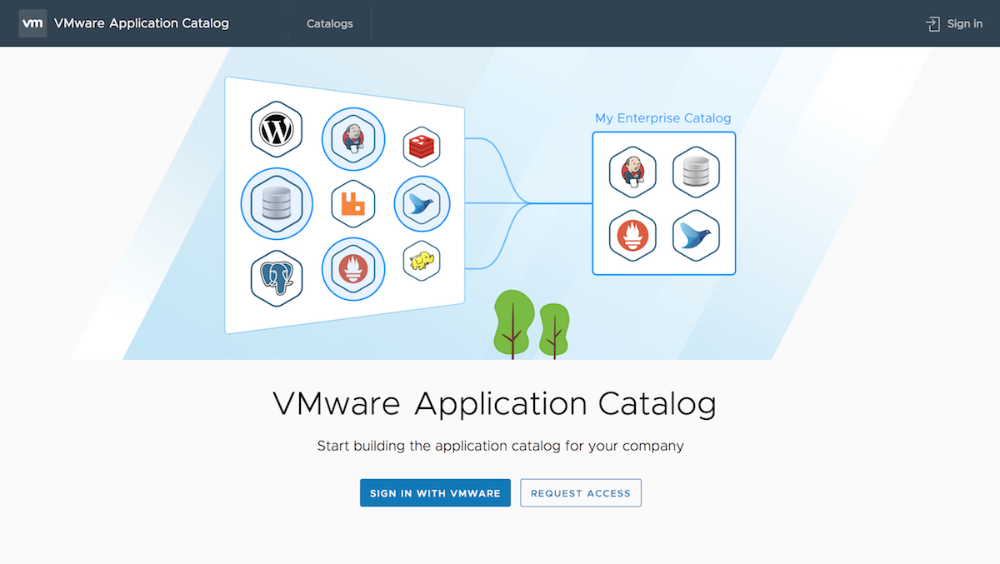Select the yellow Hadoop elephant icon
The height and width of the screenshot is (564, 1000).
click(x=421, y=262)
